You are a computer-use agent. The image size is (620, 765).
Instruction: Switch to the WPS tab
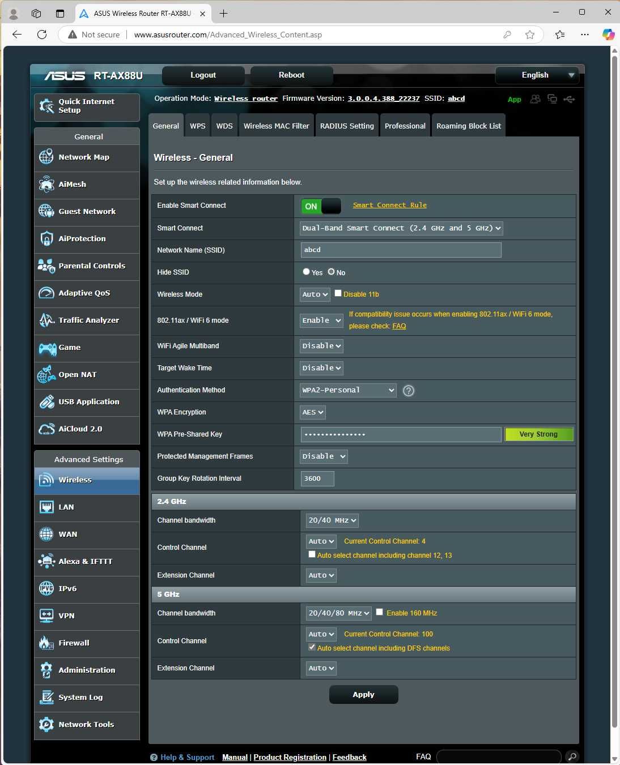coord(198,126)
